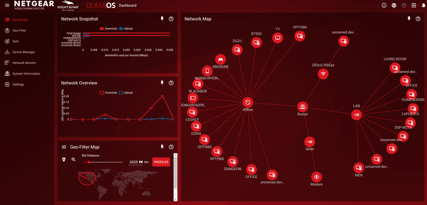Select the DONGSIPADPR.. tablet node
427x205 pixels.
(x=193, y=98)
